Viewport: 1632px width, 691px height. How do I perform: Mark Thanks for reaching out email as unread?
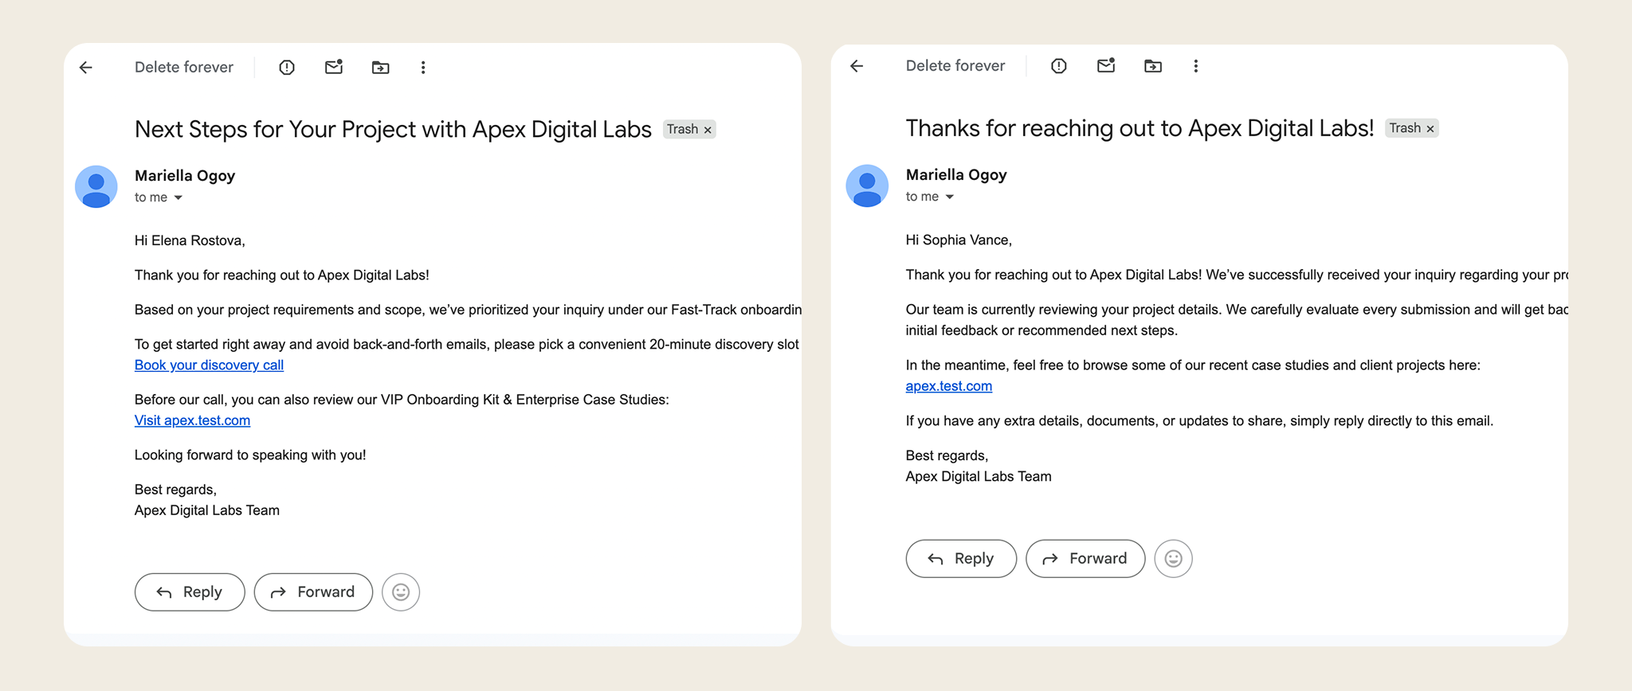1106,65
